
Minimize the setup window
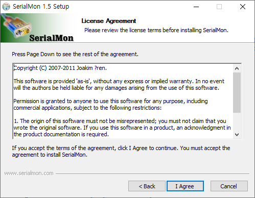pyautogui.click(x=196, y=7)
